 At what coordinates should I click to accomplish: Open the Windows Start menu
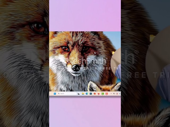coord(55,94)
